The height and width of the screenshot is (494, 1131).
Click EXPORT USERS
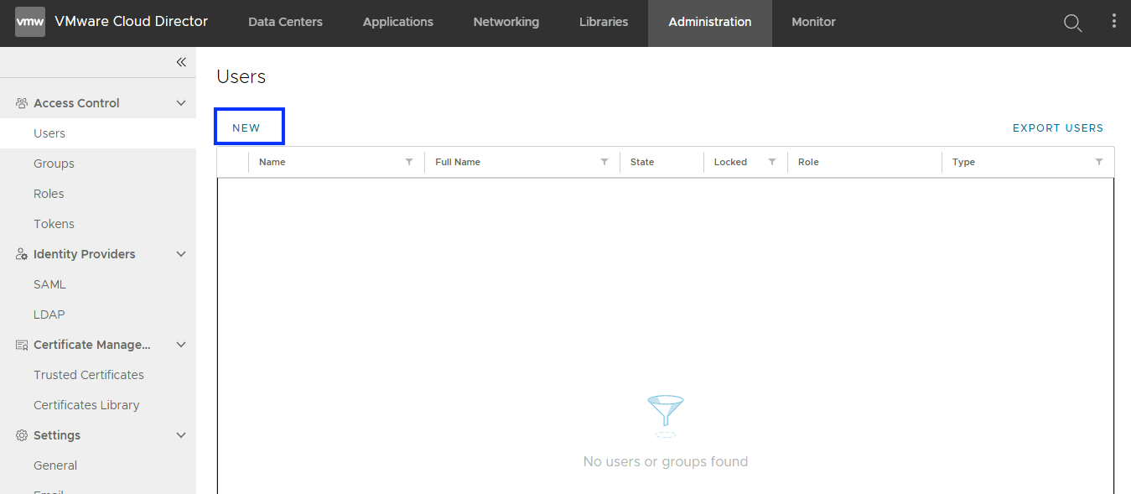click(1058, 128)
